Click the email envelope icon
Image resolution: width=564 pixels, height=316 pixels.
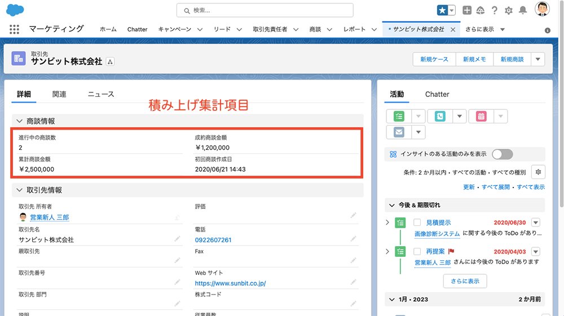coord(399,132)
